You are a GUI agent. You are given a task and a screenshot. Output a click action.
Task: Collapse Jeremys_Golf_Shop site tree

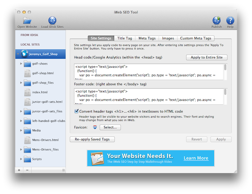pyautogui.click(x=18, y=54)
